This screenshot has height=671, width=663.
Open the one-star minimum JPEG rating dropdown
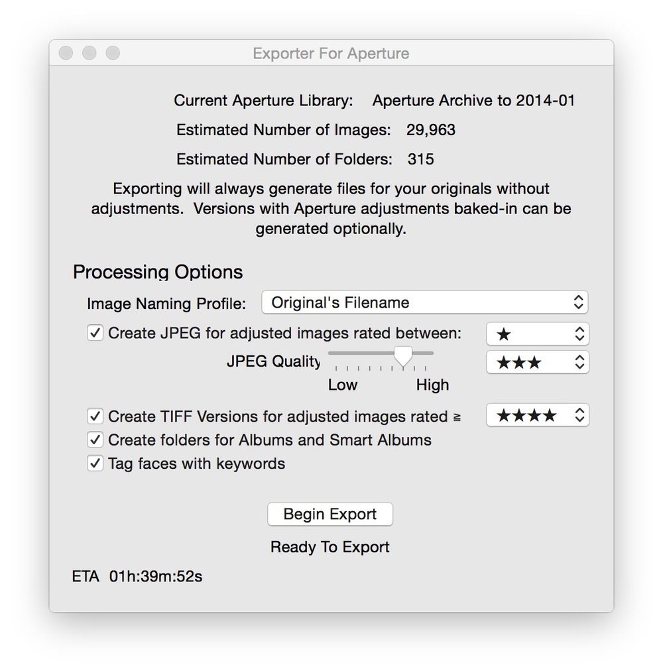pyautogui.click(x=538, y=334)
